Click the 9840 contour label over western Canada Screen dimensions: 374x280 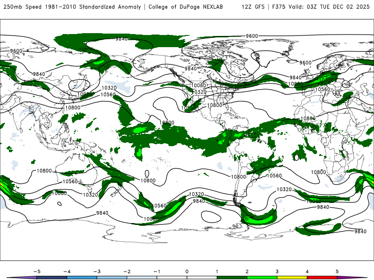191,69
